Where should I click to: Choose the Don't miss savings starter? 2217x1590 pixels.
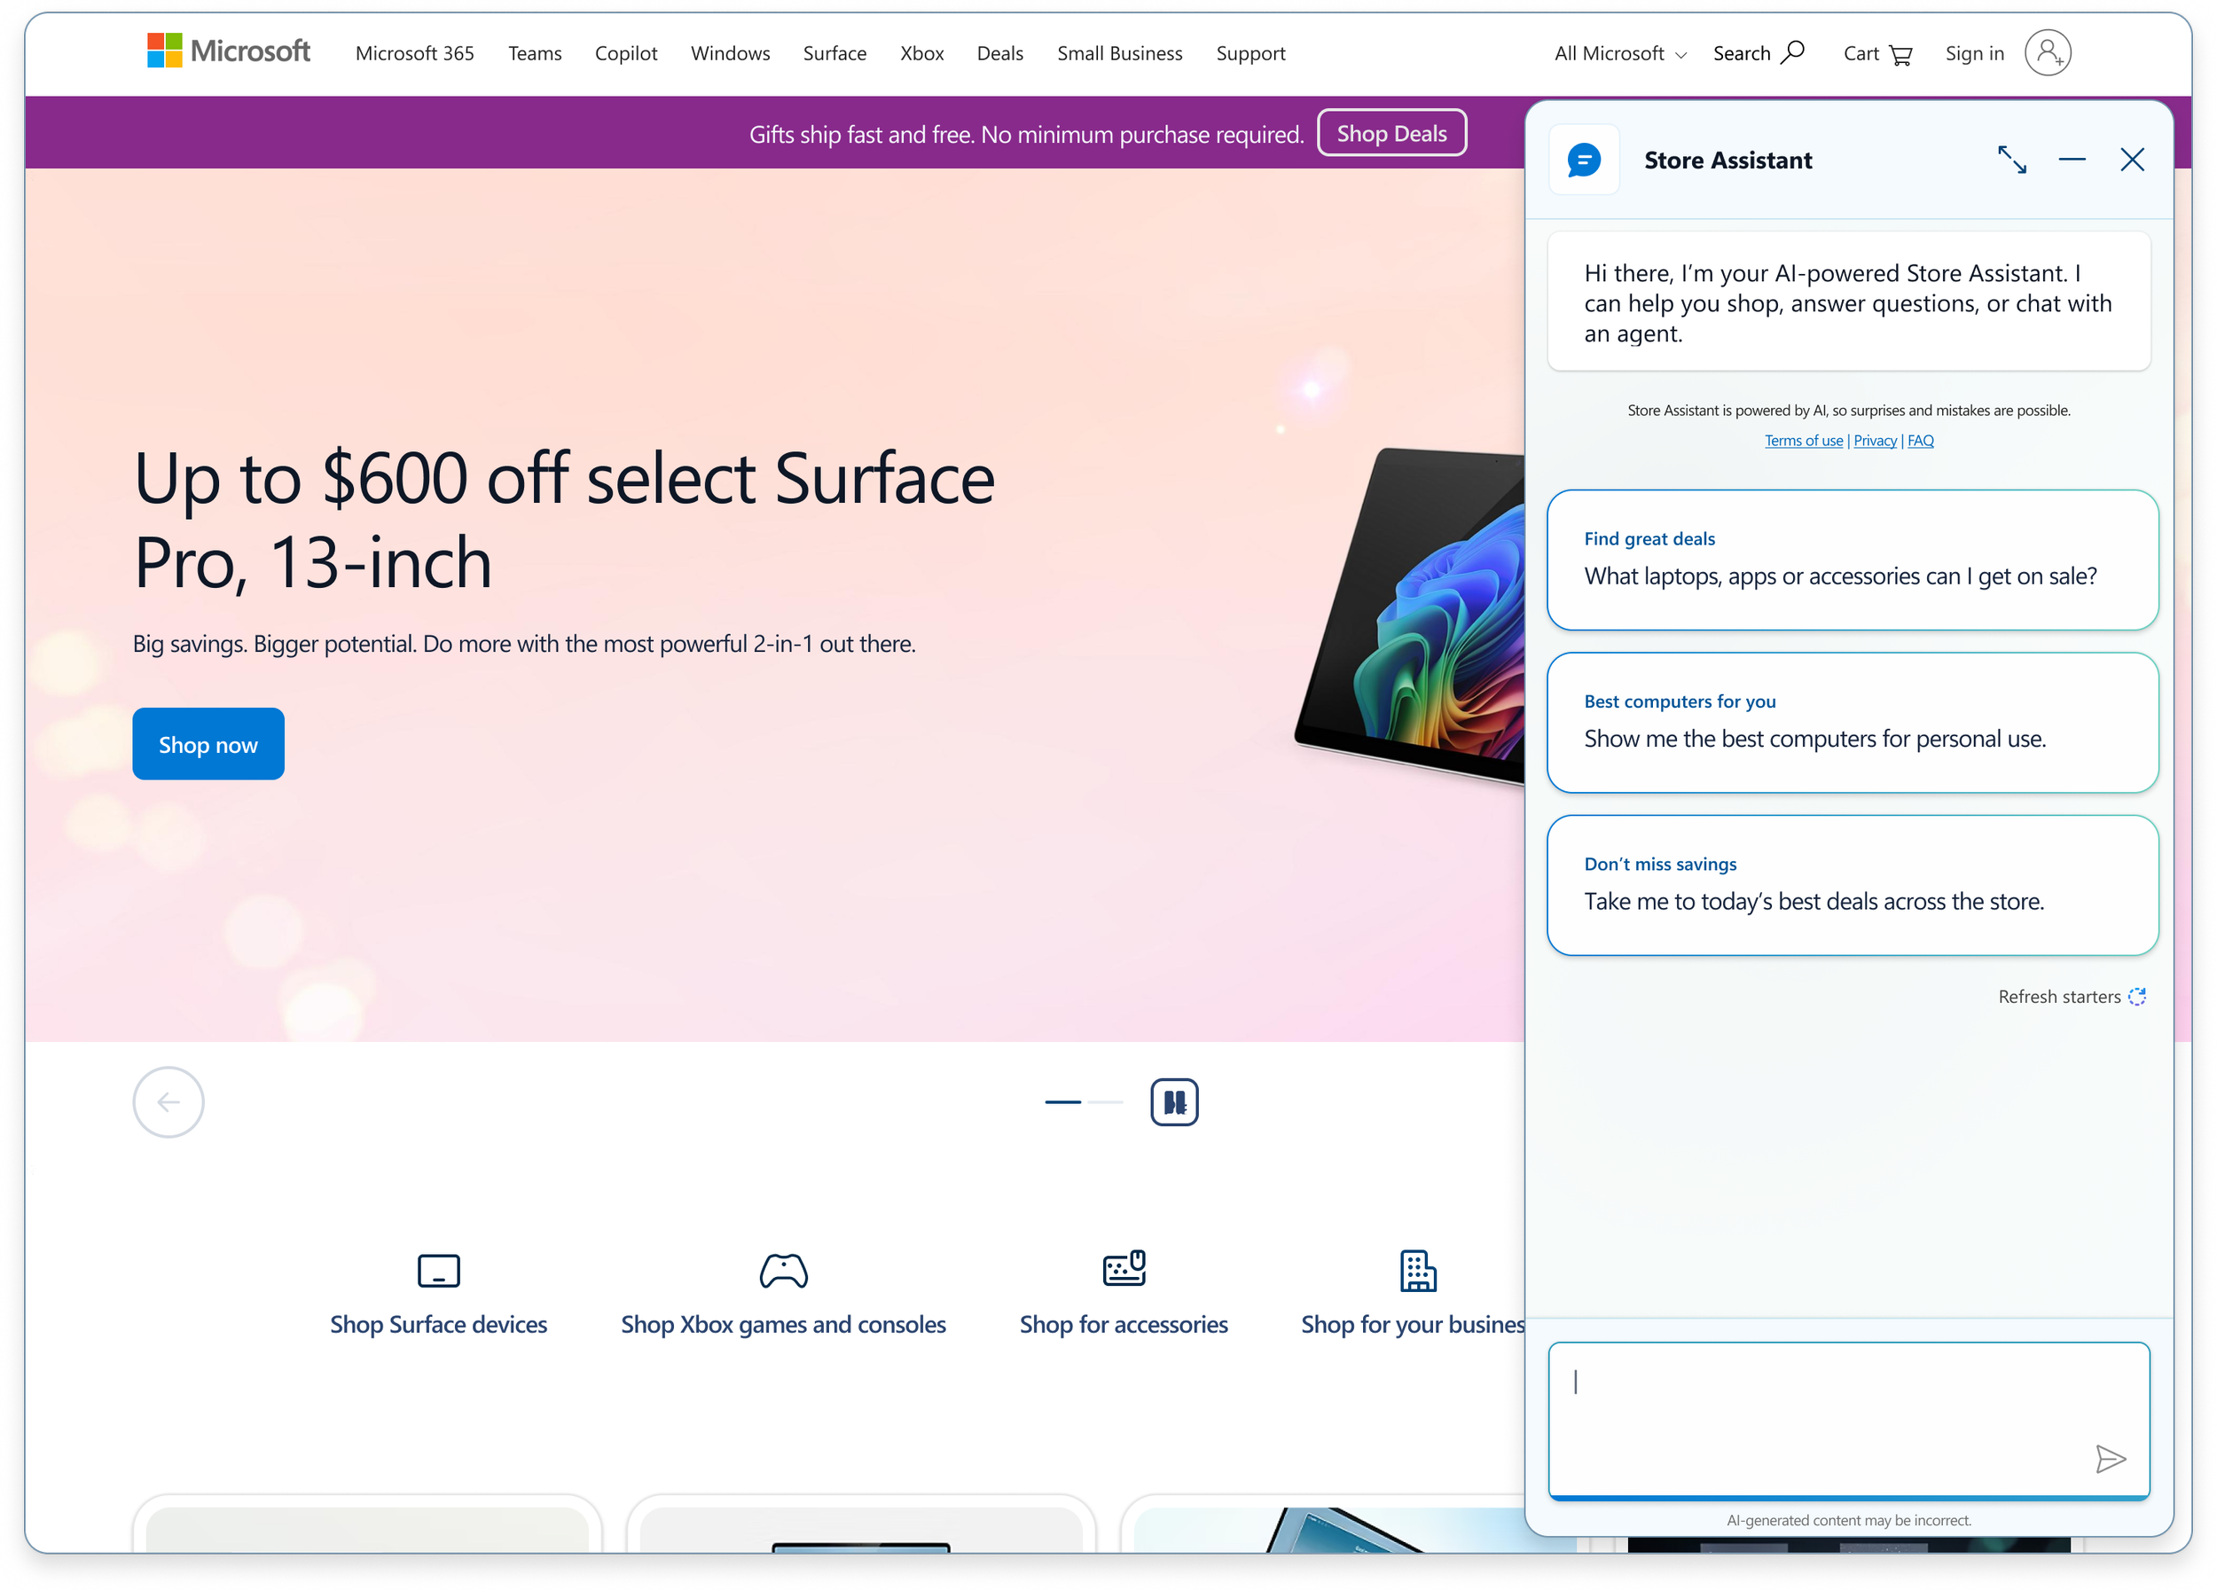(x=1853, y=885)
